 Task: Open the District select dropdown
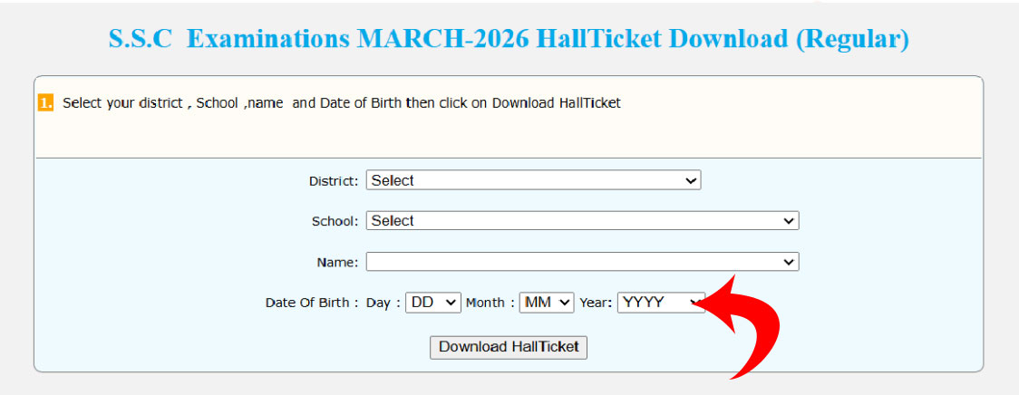click(533, 180)
